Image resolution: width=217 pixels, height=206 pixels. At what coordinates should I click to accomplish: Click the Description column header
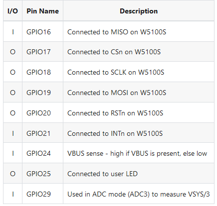[139, 11]
